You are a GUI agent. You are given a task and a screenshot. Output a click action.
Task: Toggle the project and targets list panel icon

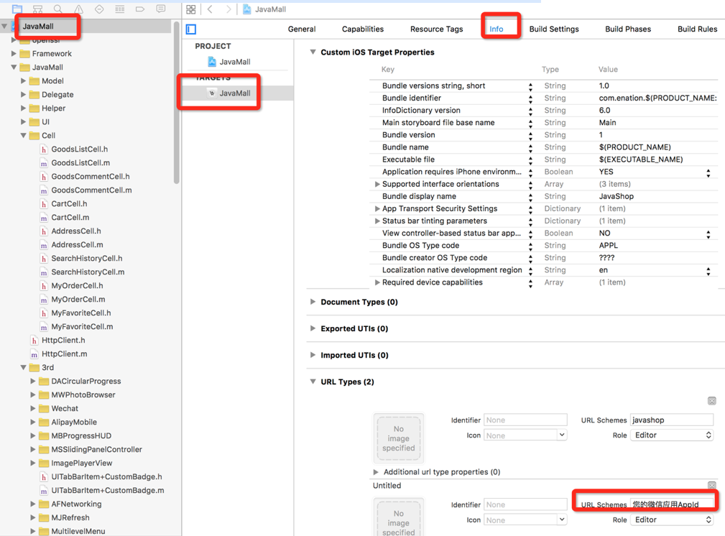pyautogui.click(x=191, y=29)
